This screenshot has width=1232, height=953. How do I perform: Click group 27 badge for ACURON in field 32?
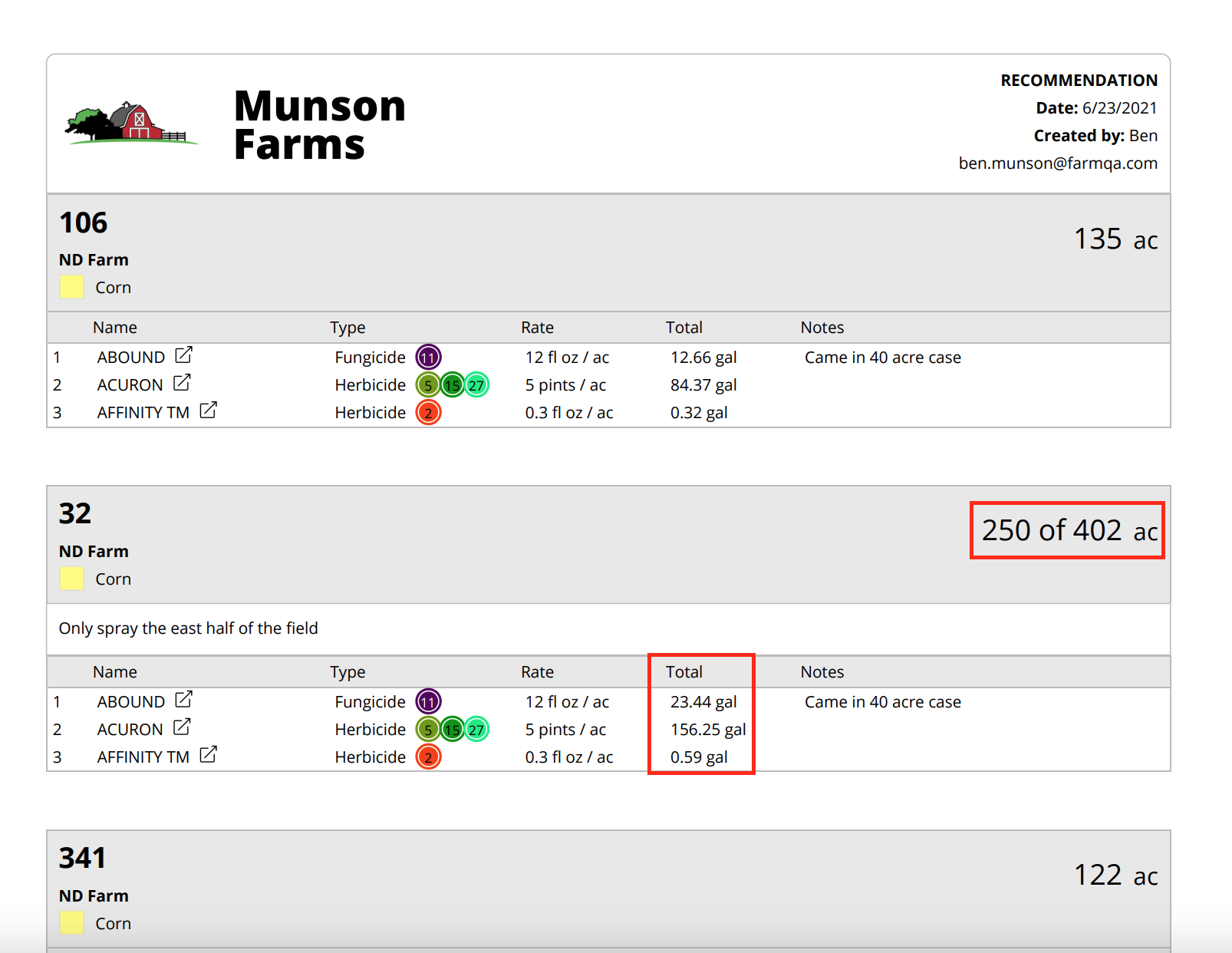coord(476,730)
